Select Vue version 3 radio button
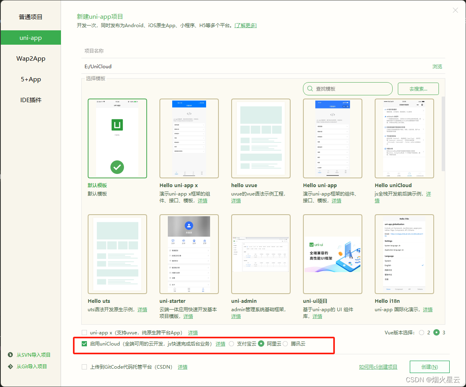Image resolution: width=466 pixels, height=387 pixels. pyautogui.click(x=436, y=333)
